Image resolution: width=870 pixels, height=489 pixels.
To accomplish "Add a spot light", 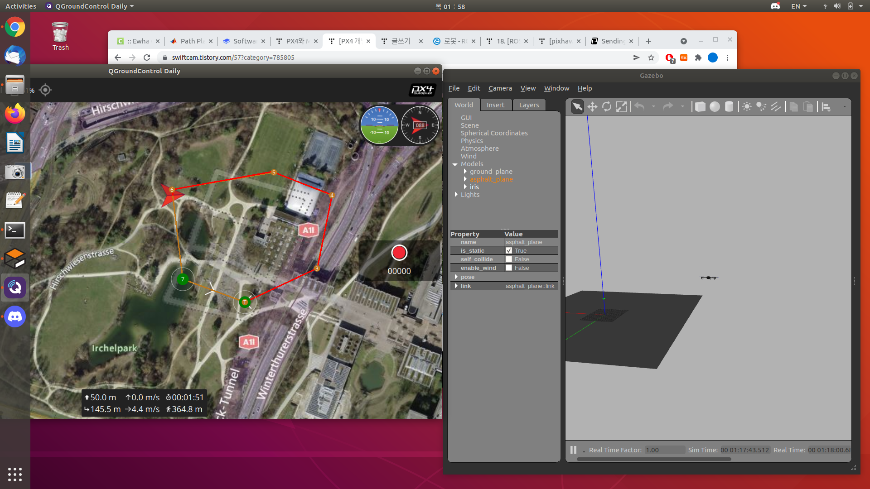I will point(761,107).
